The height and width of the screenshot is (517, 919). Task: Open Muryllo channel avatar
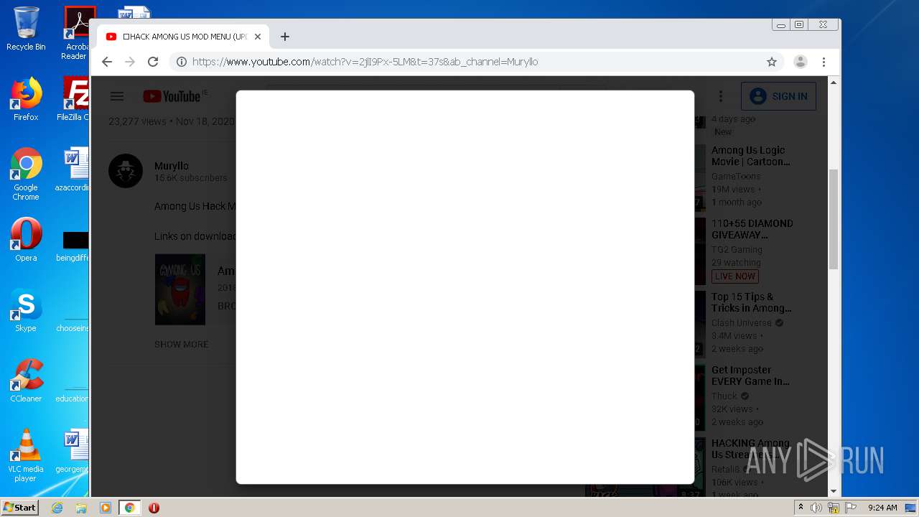[126, 171]
